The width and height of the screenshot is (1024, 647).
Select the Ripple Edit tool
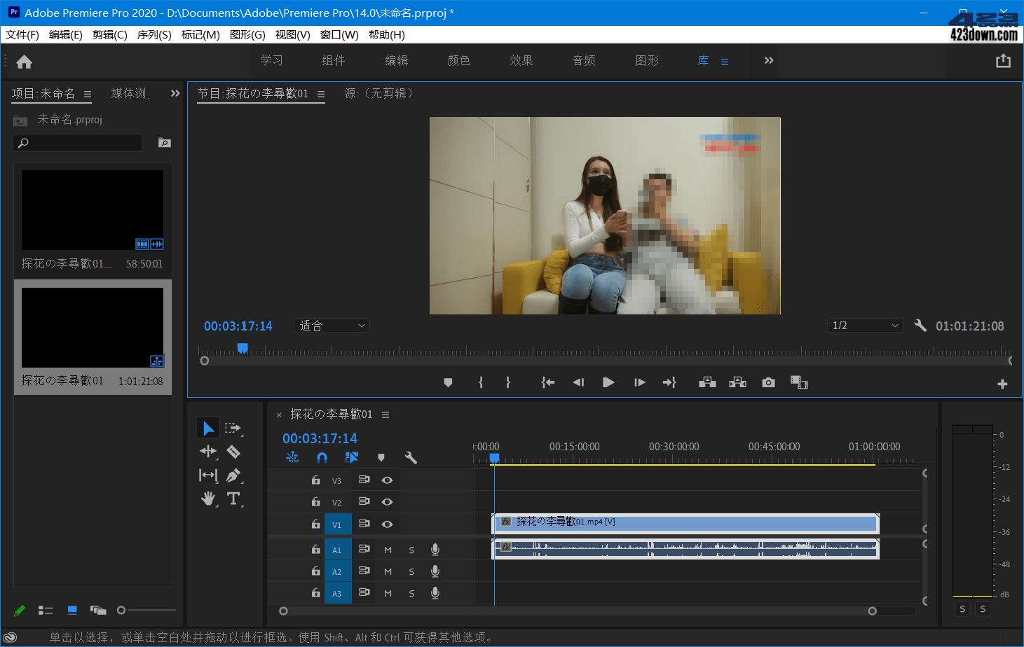click(207, 452)
